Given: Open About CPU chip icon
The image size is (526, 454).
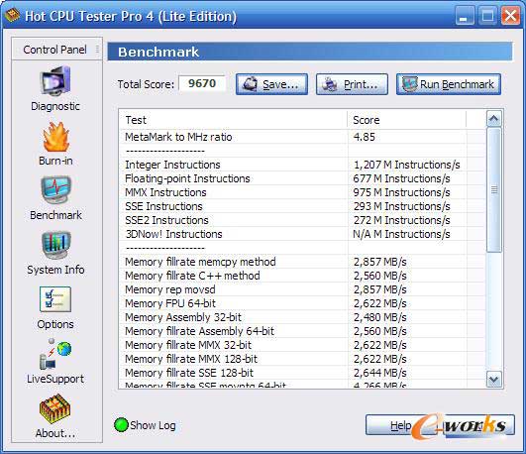Looking at the screenshot, I should tap(55, 408).
